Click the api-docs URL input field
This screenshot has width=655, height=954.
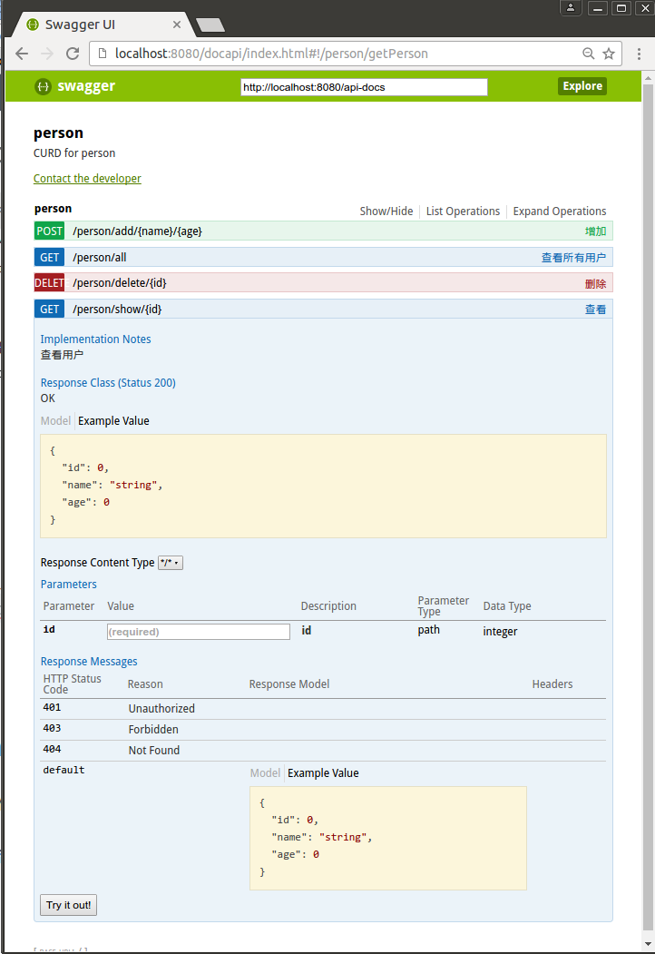(x=364, y=87)
